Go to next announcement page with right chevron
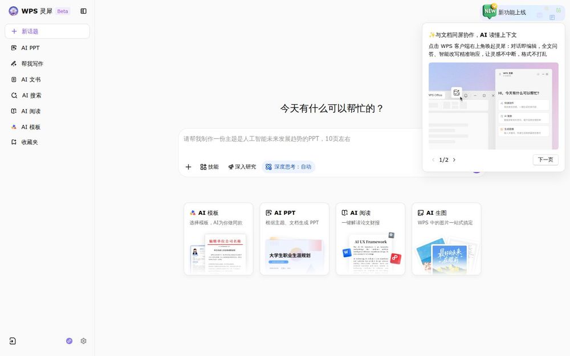The width and height of the screenshot is (570, 356). [454, 160]
